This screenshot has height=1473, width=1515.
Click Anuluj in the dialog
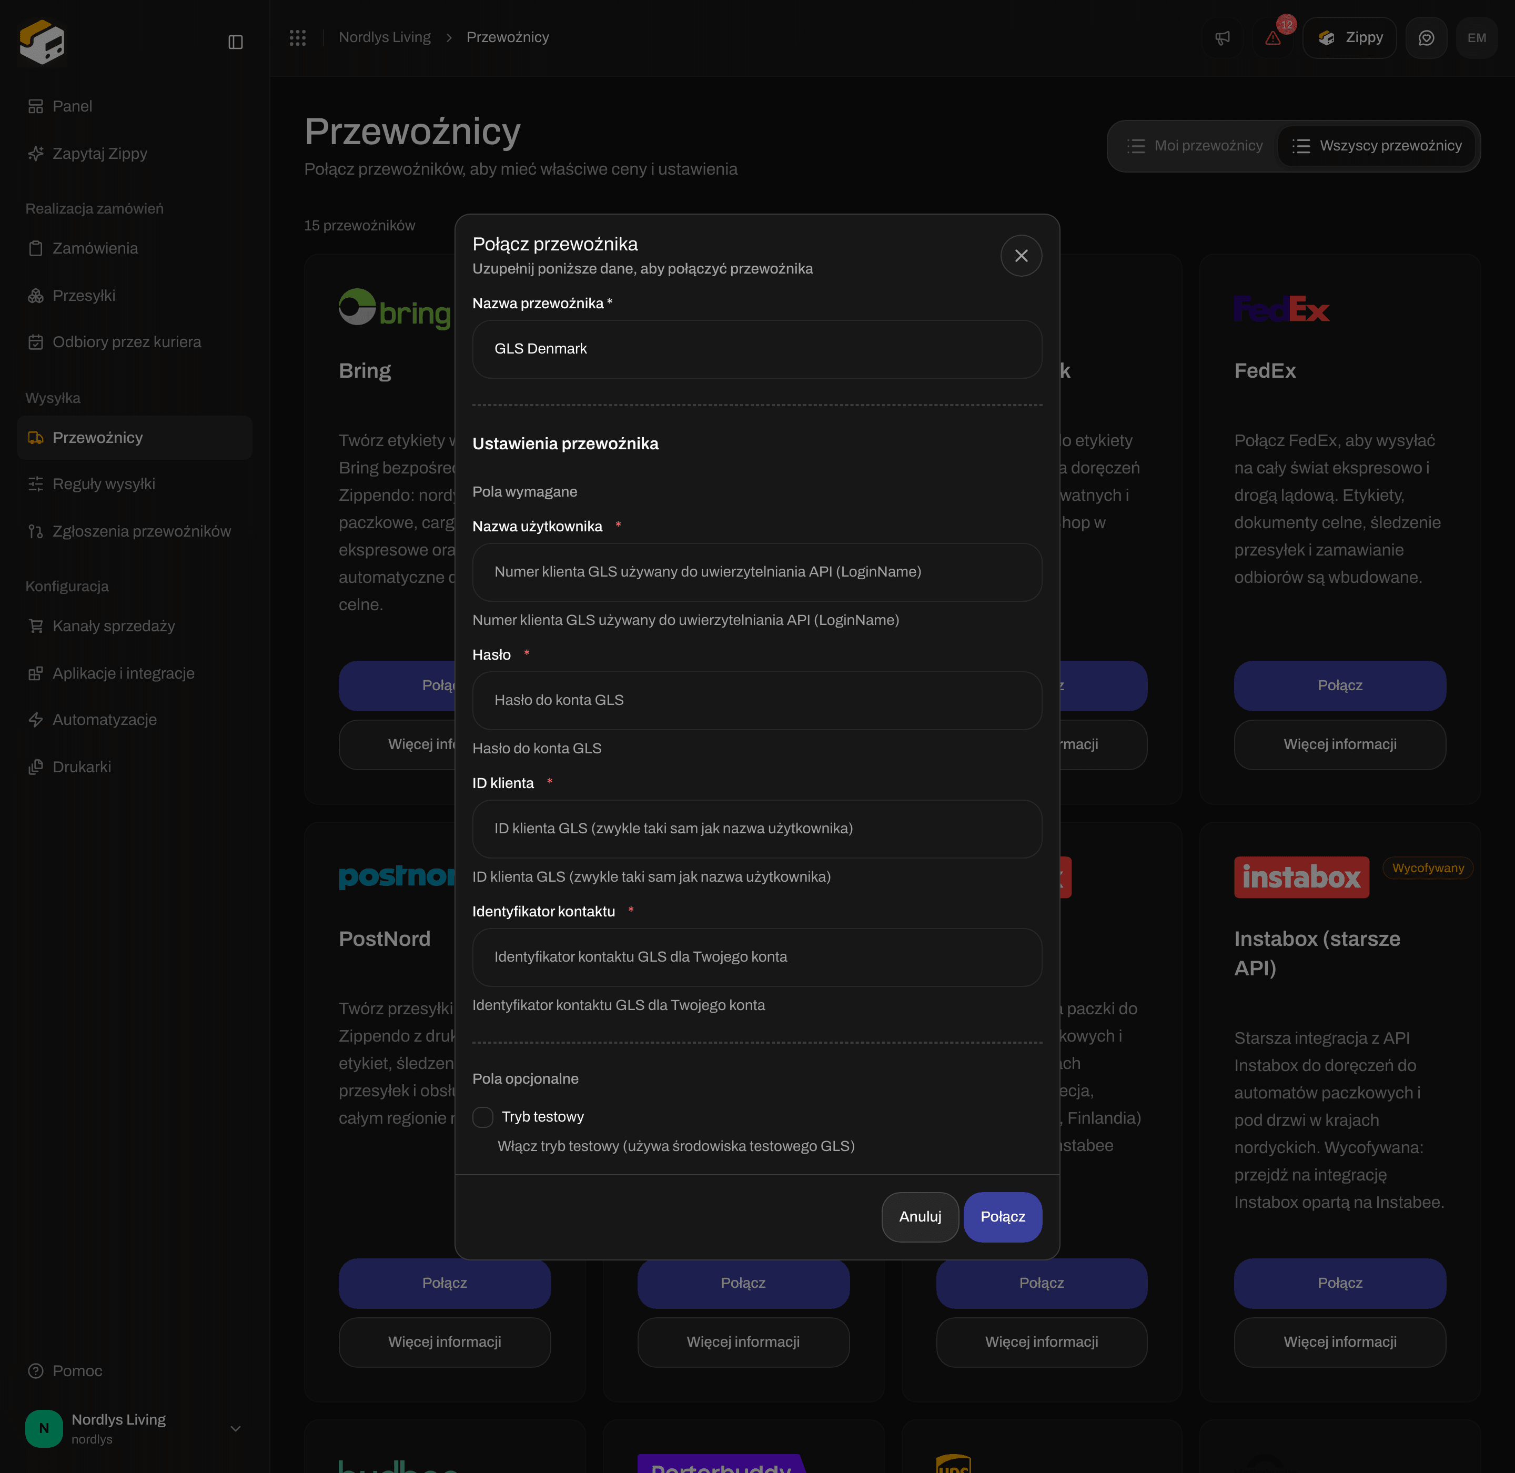point(920,1217)
